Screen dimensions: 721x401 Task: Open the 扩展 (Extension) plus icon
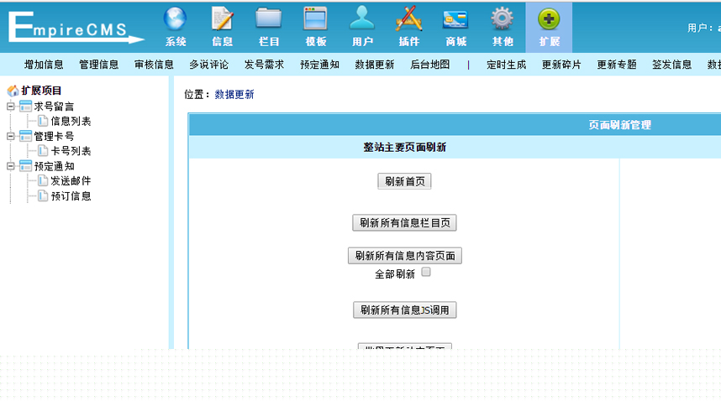[x=549, y=18]
